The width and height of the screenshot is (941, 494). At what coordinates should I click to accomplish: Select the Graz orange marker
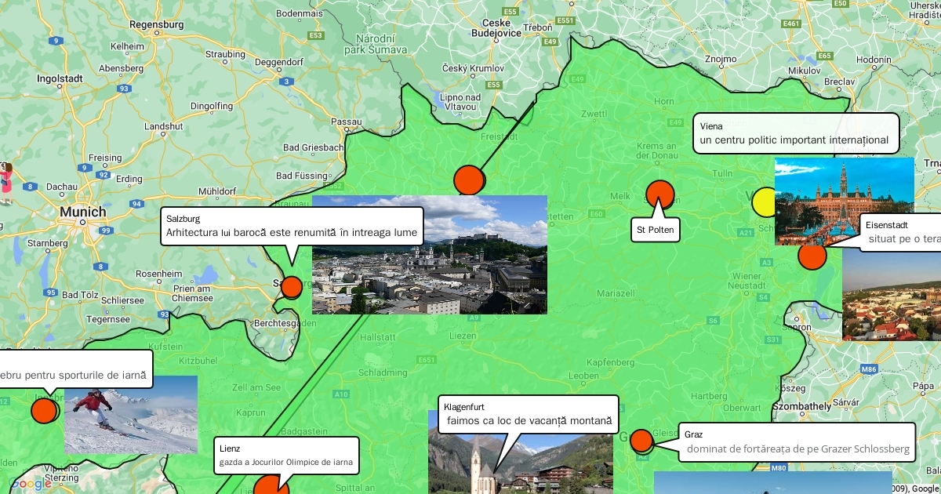coord(641,441)
